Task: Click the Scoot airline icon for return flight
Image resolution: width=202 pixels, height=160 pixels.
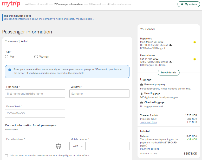Action: tap(195, 59)
